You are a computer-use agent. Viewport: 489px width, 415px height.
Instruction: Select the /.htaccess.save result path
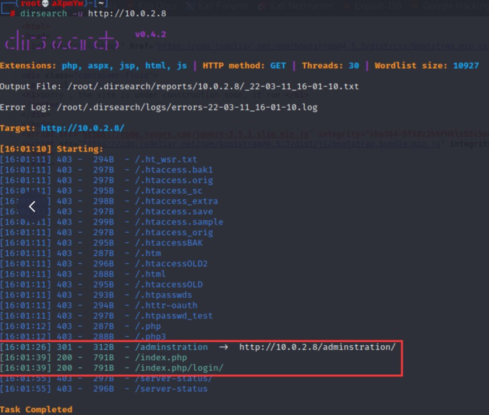tap(174, 211)
